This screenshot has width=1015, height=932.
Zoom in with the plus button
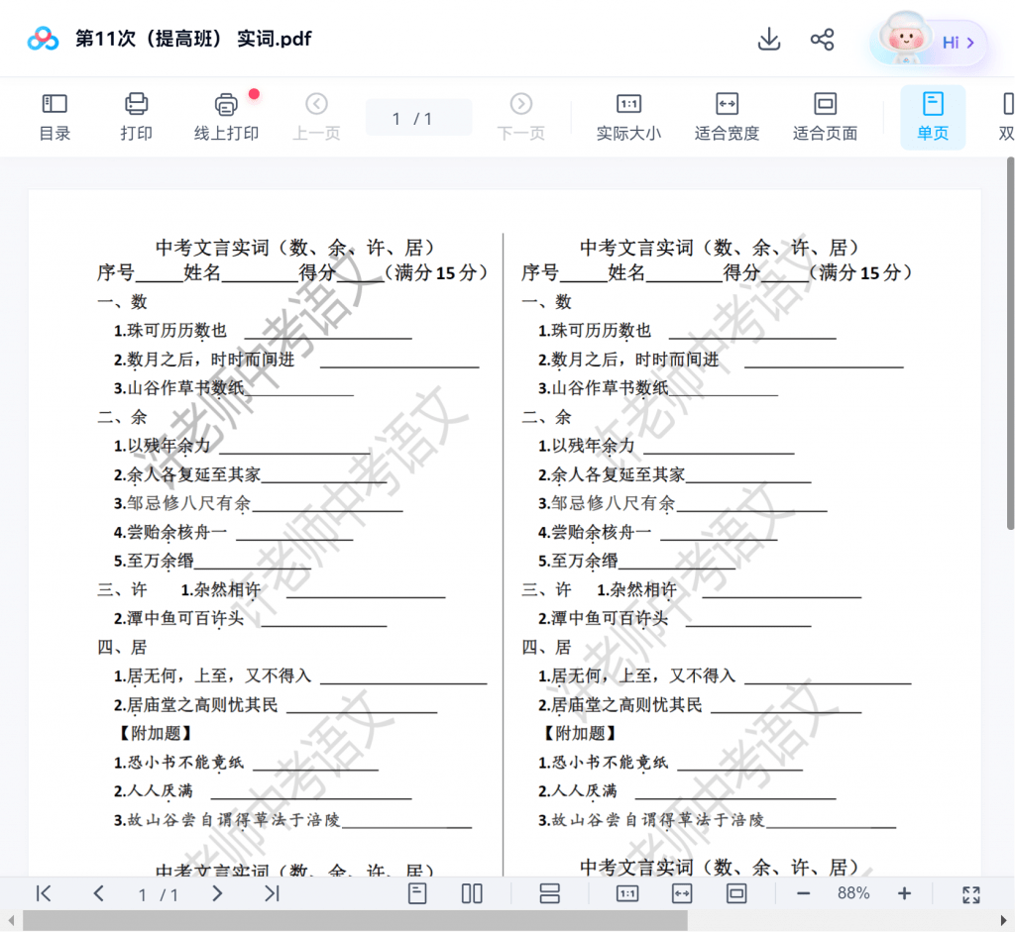(x=904, y=893)
